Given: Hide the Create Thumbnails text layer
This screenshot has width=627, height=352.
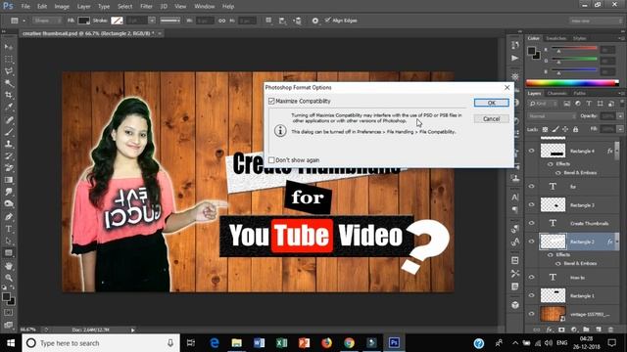Looking at the screenshot, I should [531, 223].
